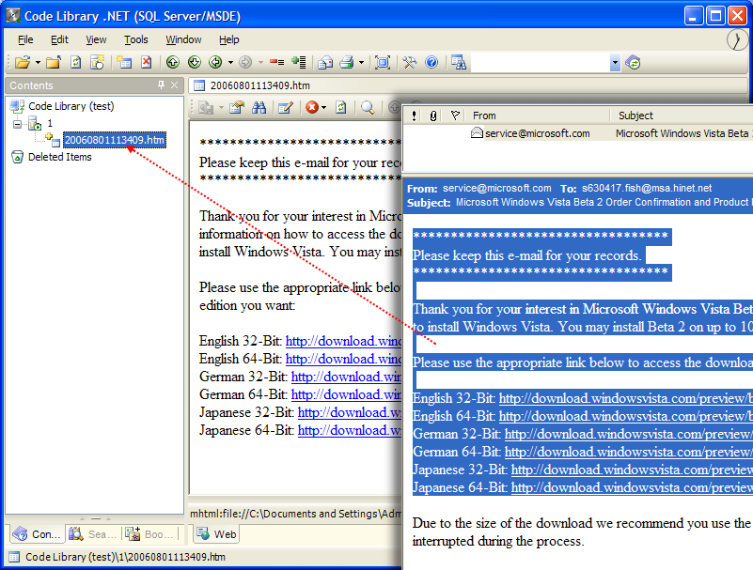Open the Edit menu

[x=59, y=39]
